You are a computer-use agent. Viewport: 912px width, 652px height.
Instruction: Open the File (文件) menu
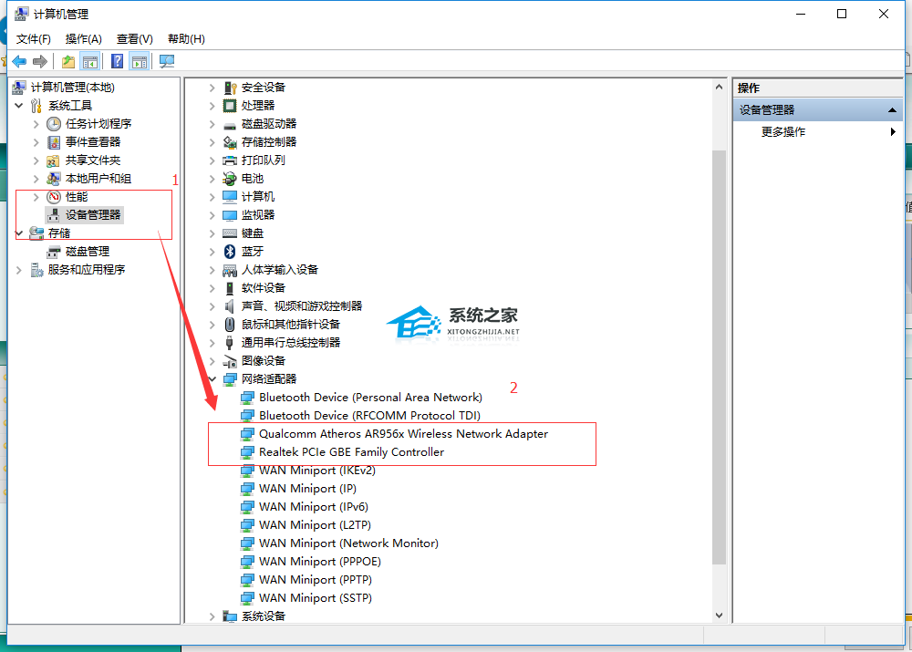point(33,39)
